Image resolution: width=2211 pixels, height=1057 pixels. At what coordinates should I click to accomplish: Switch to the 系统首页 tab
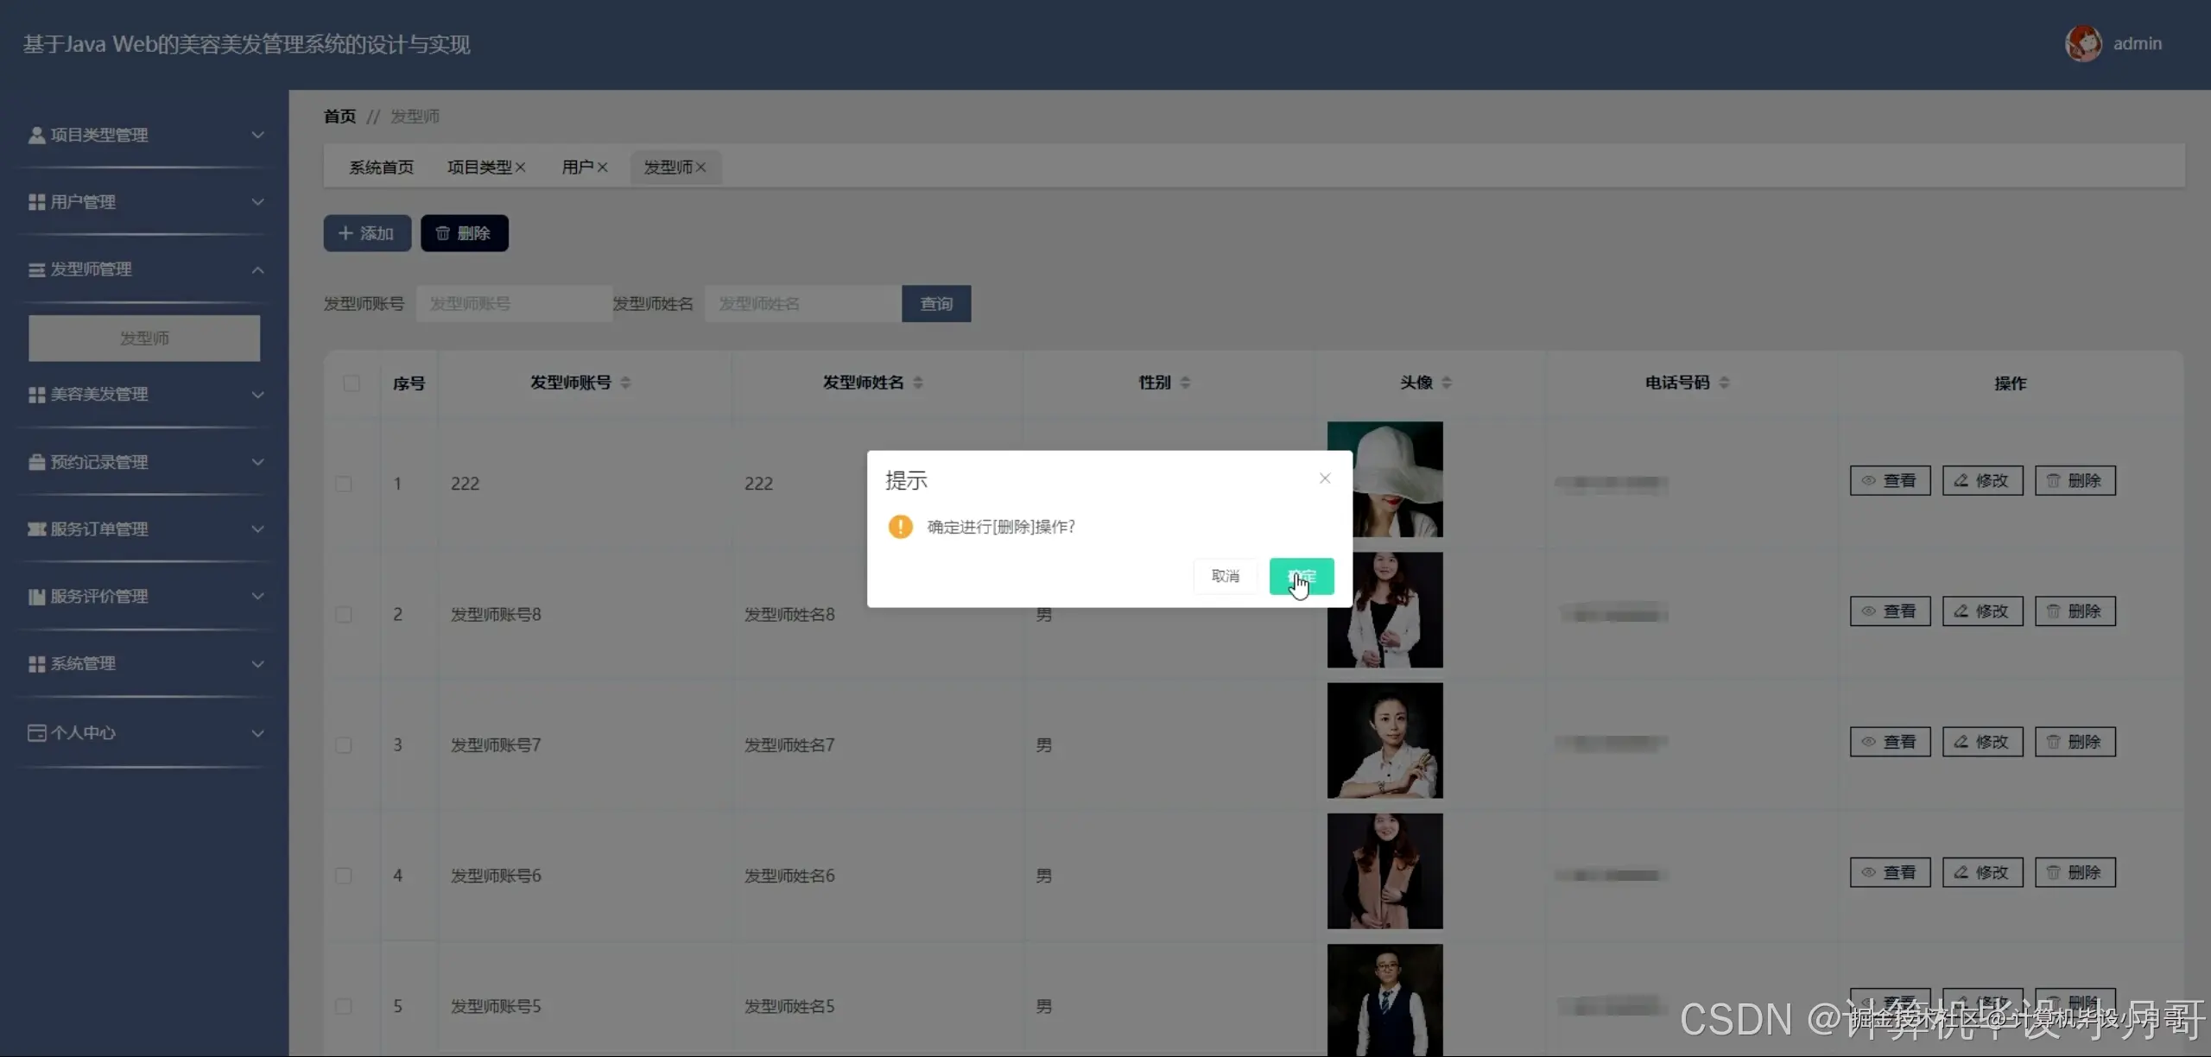coord(381,168)
